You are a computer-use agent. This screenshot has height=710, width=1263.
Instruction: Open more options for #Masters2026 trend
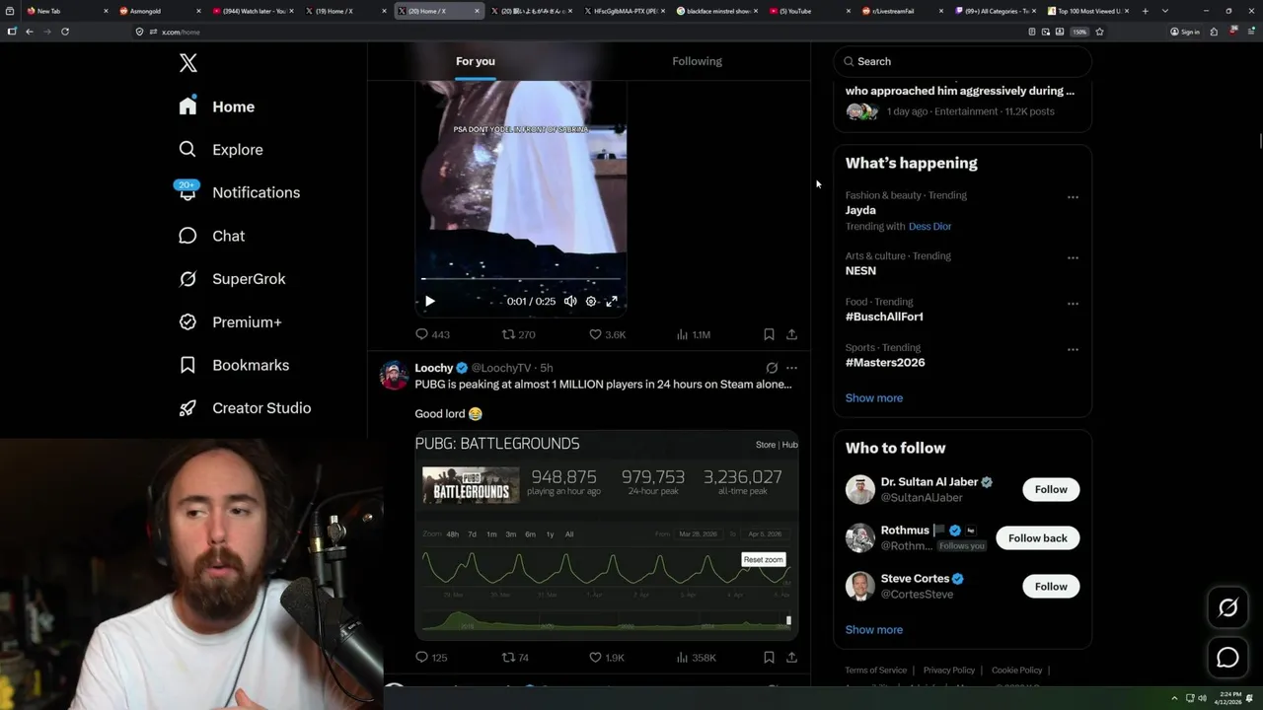[x=1073, y=349]
